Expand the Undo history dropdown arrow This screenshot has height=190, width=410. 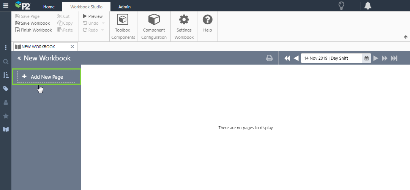[x=103, y=23]
